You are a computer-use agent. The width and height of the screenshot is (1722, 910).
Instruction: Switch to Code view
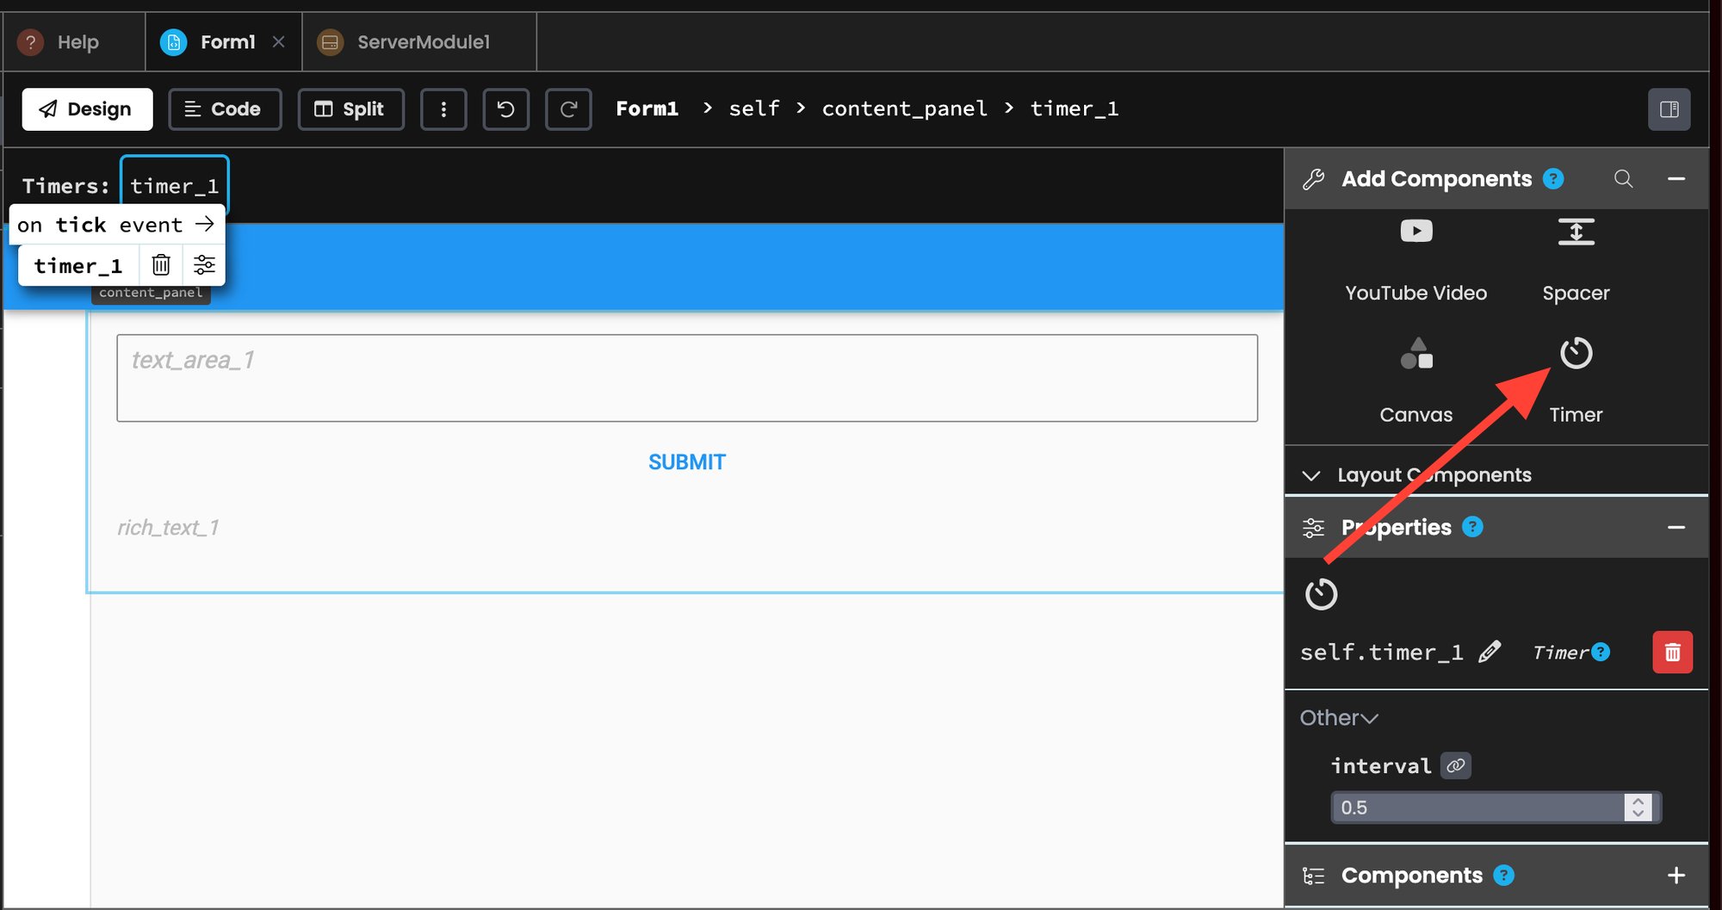(225, 109)
